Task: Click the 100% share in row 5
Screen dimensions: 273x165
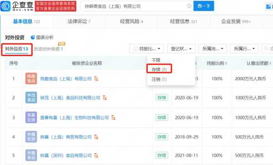Action: pos(217,155)
